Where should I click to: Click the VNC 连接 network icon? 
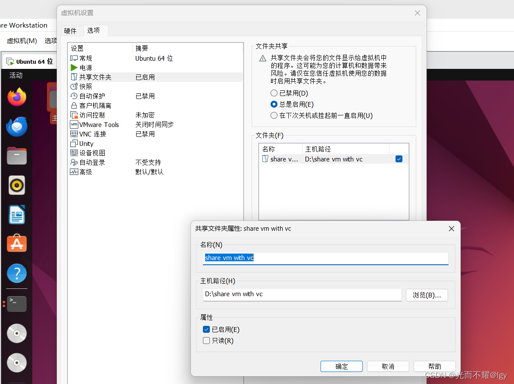(74, 134)
